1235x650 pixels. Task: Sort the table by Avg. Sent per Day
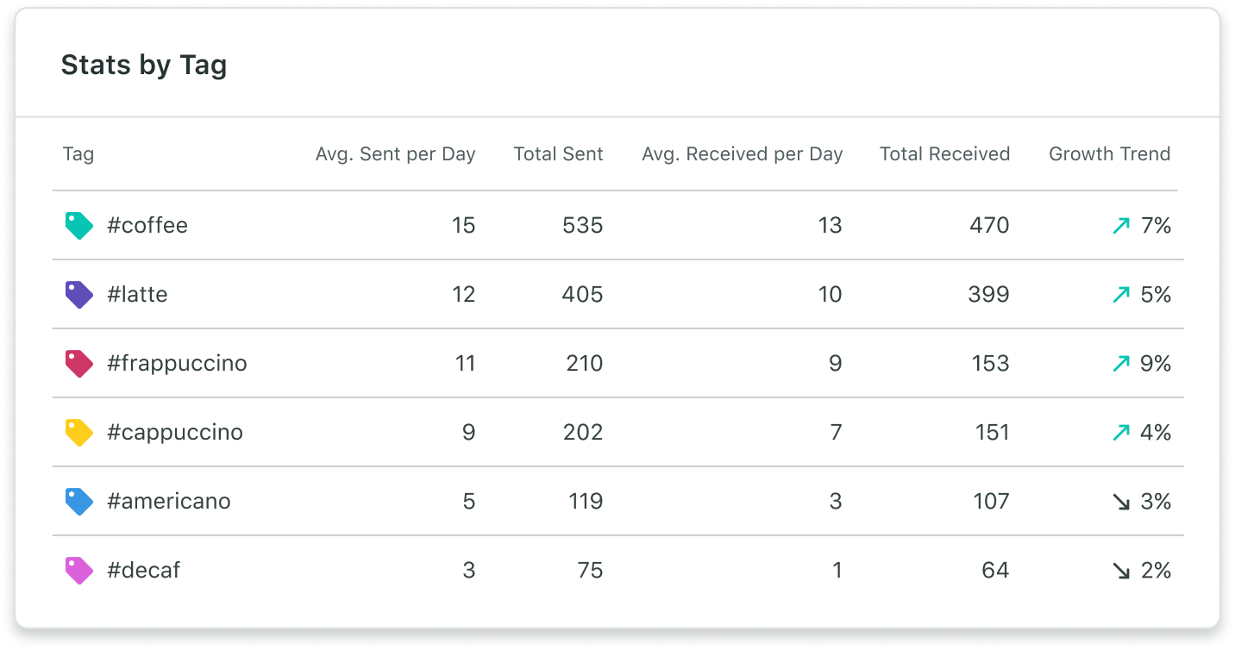click(x=395, y=153)
